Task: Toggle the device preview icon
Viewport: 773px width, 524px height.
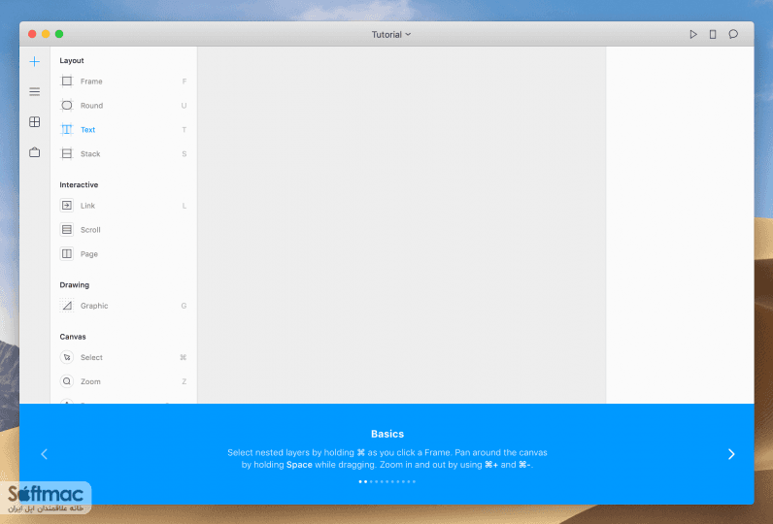Action: pyautogui.click(x=713, y=35)
